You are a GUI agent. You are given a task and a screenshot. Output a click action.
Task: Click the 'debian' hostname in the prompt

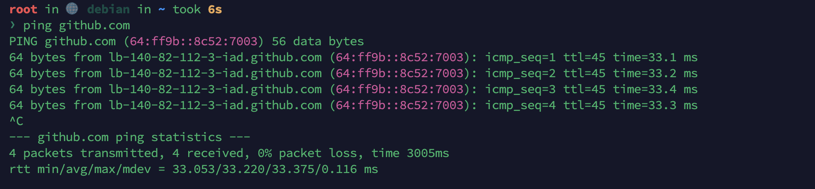pyautogui.click(x=108, y=9)
